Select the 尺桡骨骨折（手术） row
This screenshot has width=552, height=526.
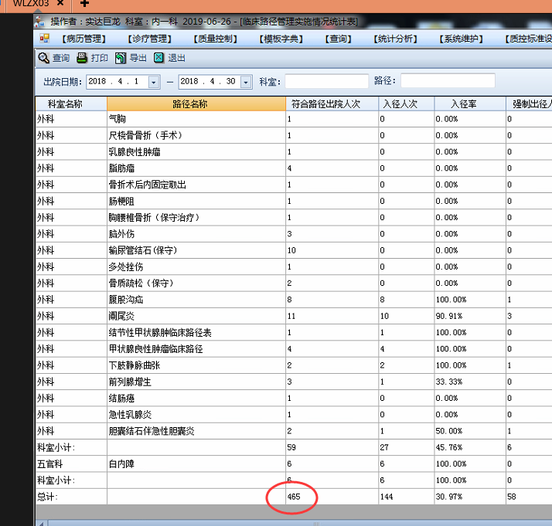point(294,135)
